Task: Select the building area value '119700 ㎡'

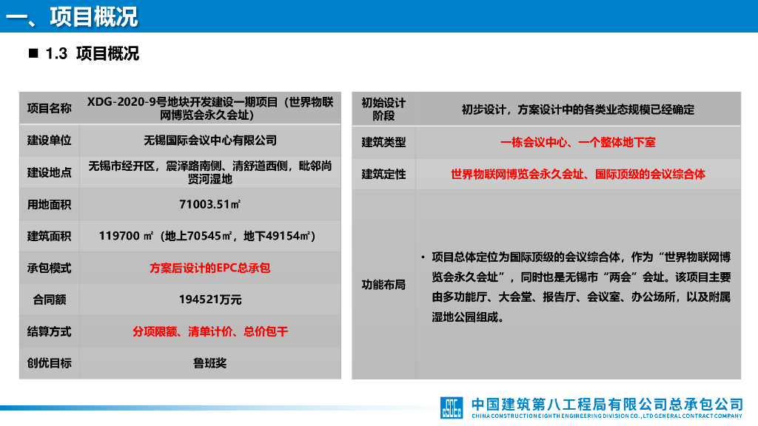Action: 207,236
